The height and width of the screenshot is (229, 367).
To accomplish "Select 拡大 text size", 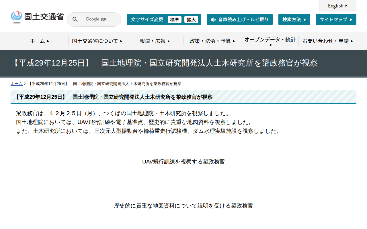I will click(x=191, y=19).
